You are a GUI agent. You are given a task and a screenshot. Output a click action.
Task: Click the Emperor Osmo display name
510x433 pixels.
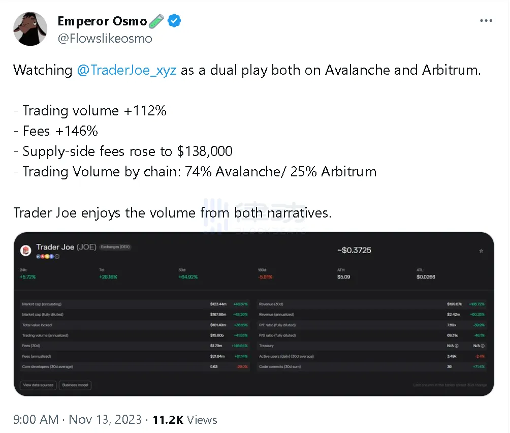coord(102,21)
